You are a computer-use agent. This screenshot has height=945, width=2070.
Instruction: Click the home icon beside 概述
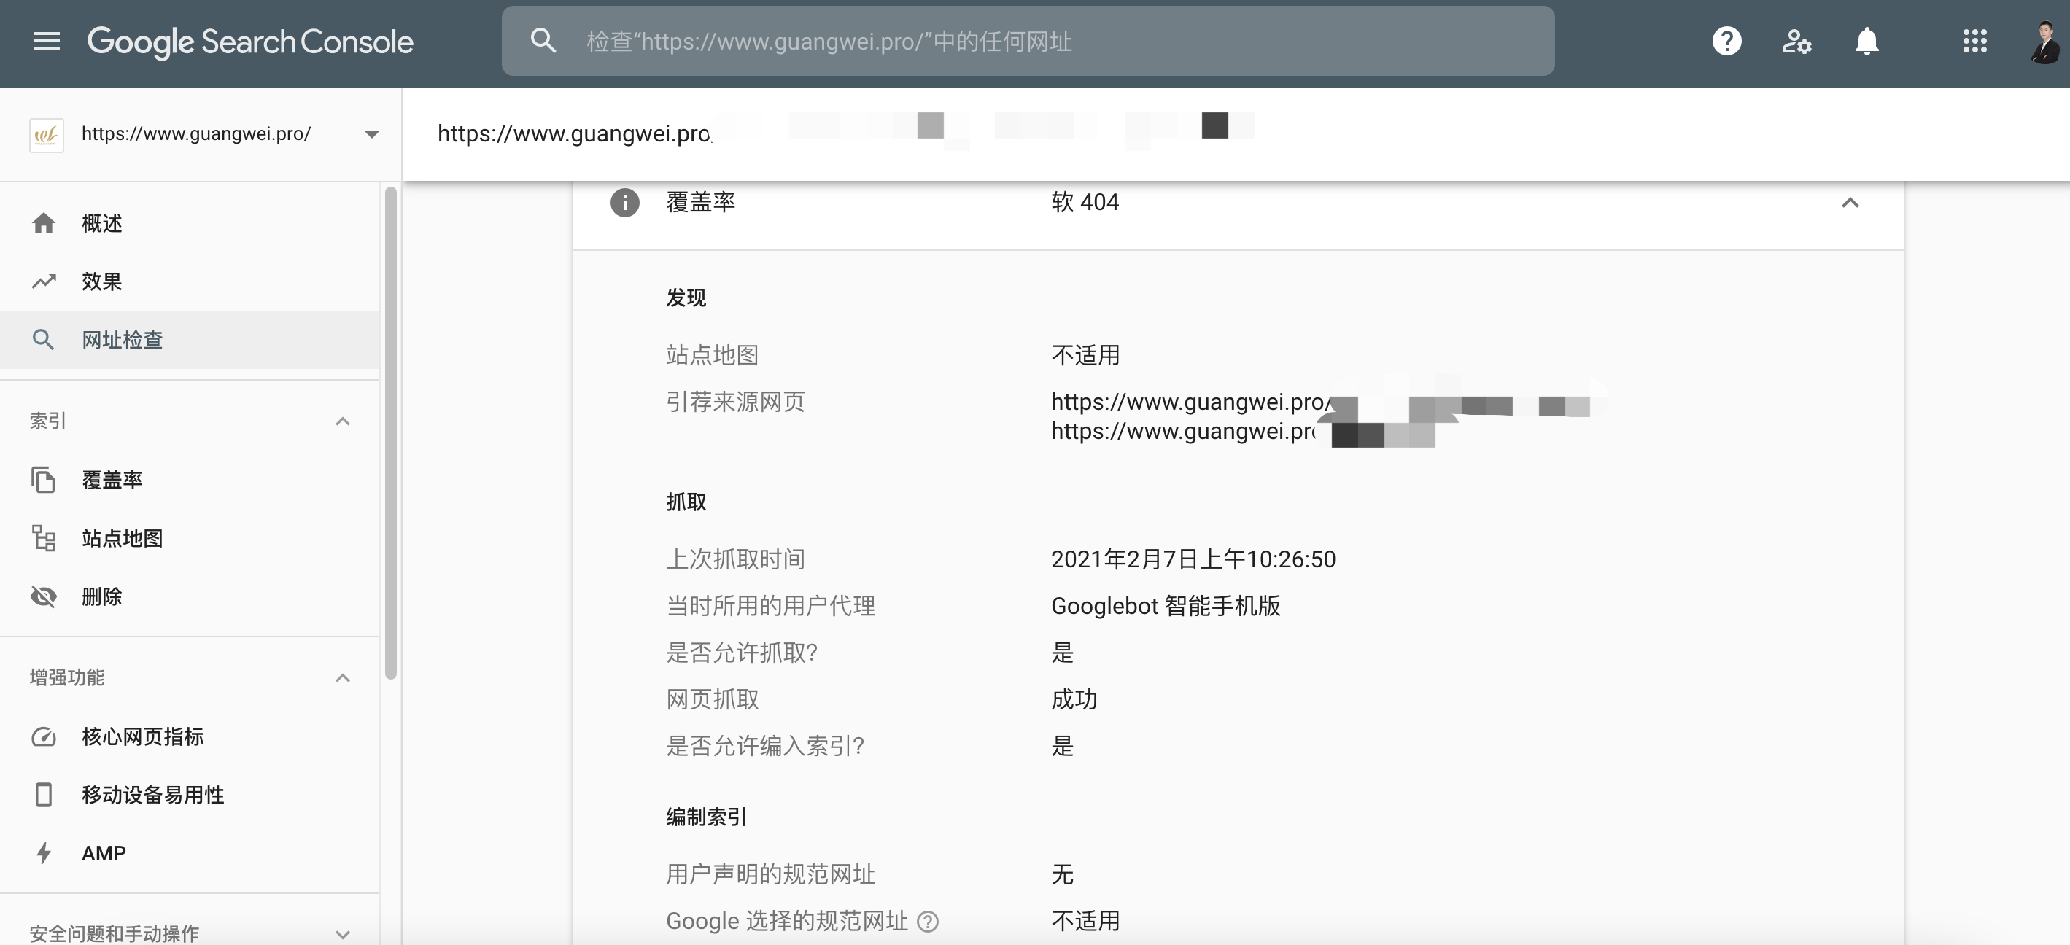pyautogui.click(x=43, y=222)
